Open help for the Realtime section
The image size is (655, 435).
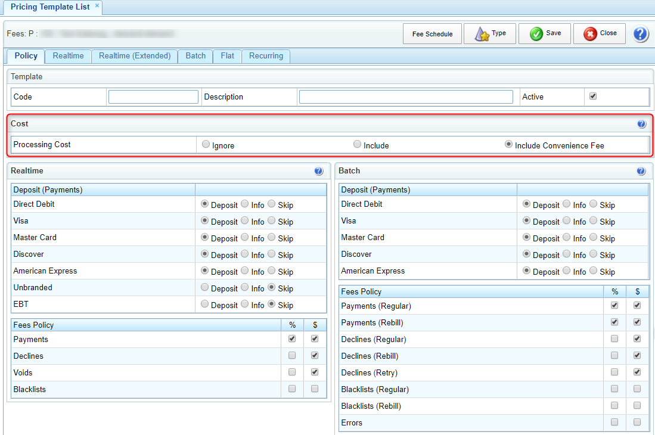pyautogui.click(x=318, y=171)
